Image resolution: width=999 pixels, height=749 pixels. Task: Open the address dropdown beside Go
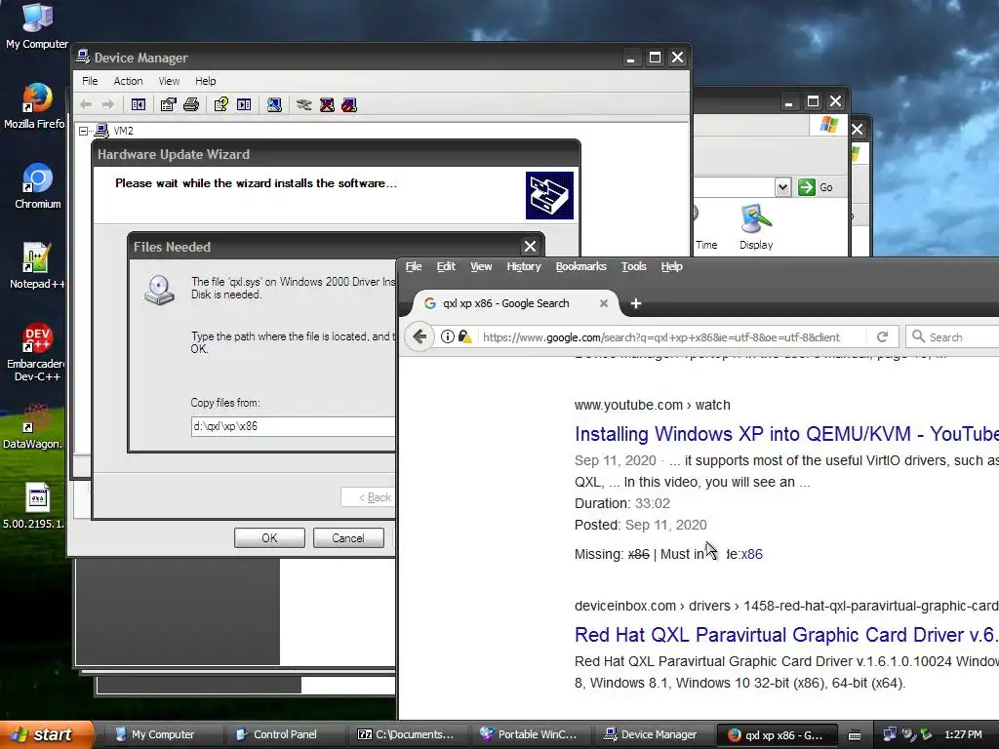782,186
